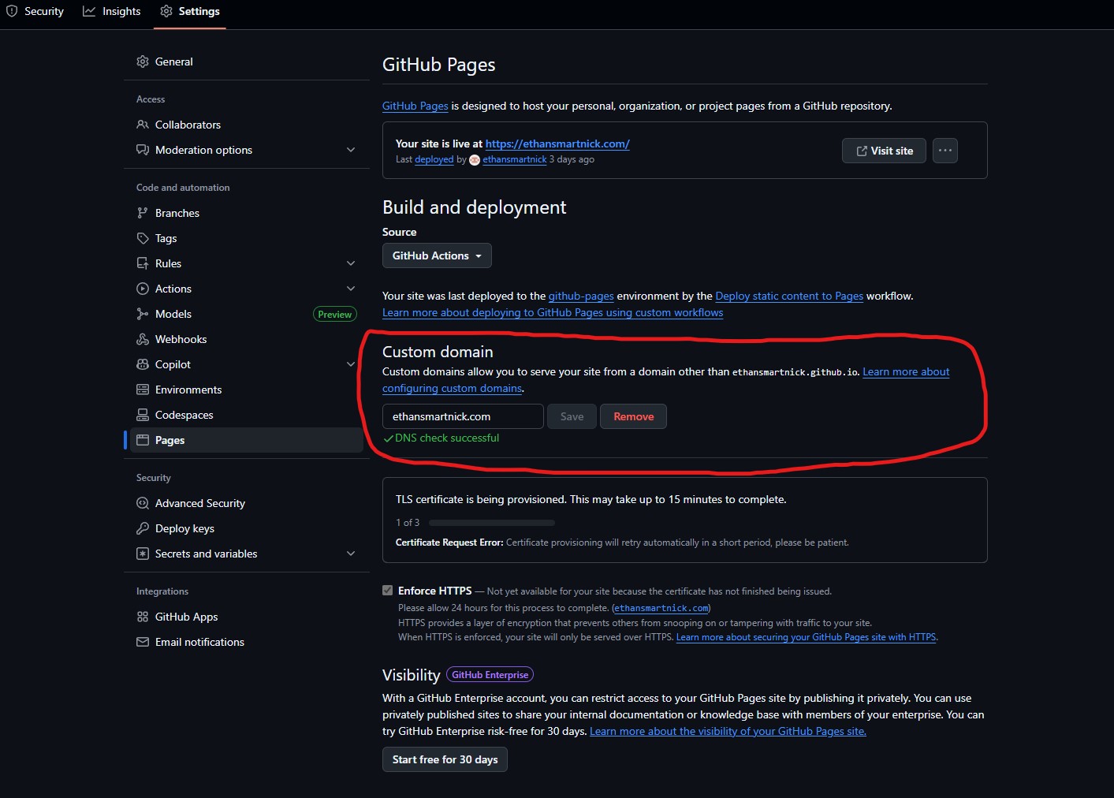Viewport: 1114px width, 798px height.
Task: Click the Copilot icon in sidebar
Action: [143, 364]
